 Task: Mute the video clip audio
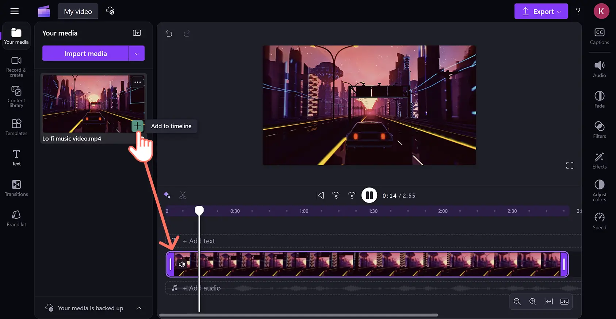coord(182,264)
